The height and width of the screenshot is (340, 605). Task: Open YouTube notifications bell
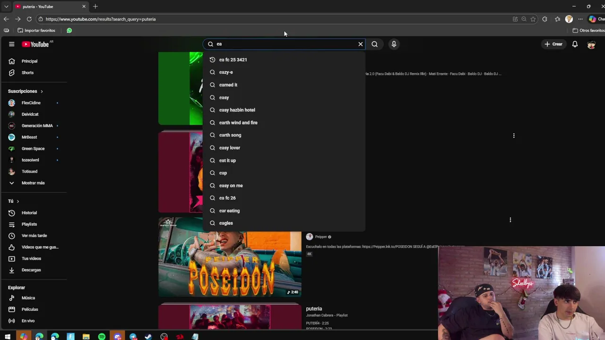coord(575,44)
